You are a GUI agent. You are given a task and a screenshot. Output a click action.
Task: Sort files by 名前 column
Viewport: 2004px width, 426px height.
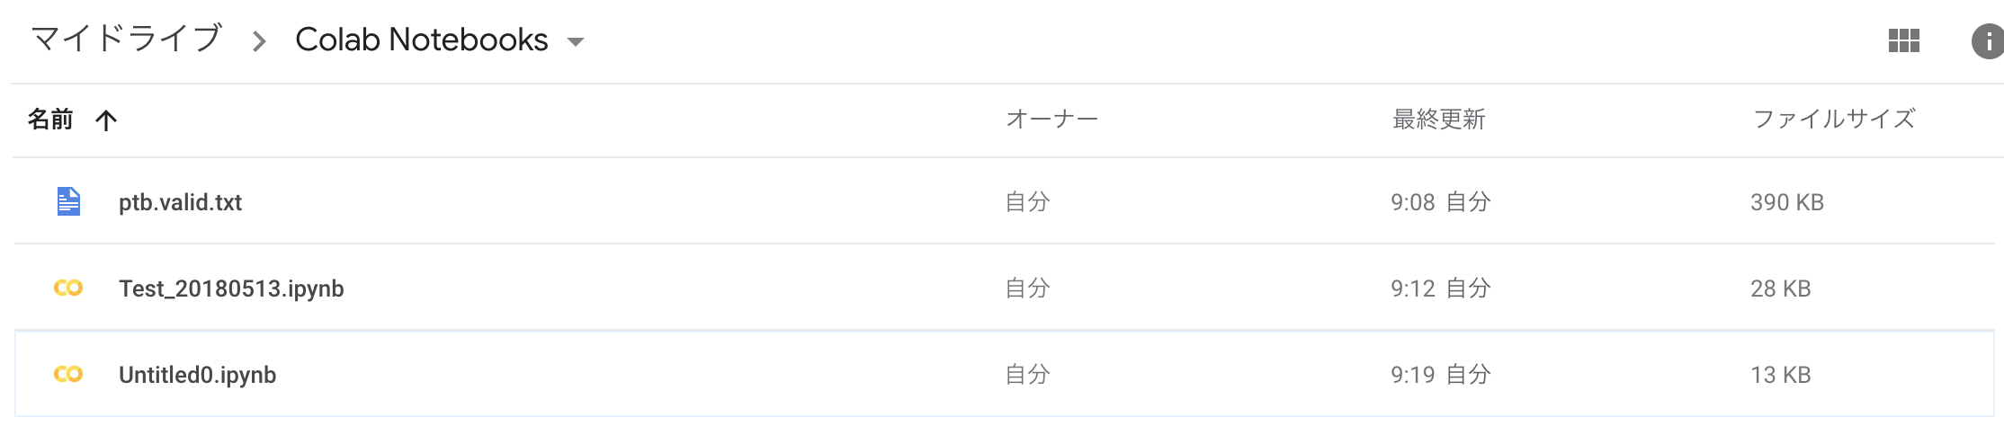click(x=50, y=120)
